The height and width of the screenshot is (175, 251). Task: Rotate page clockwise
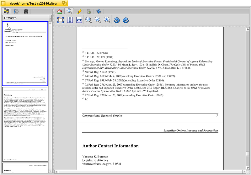[x=126, y=20]
